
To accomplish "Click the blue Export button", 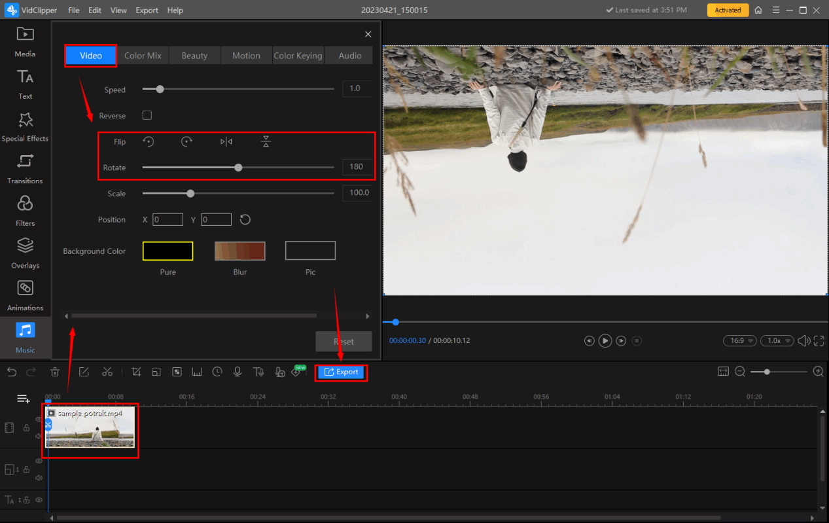I will [x=341, y=372].
